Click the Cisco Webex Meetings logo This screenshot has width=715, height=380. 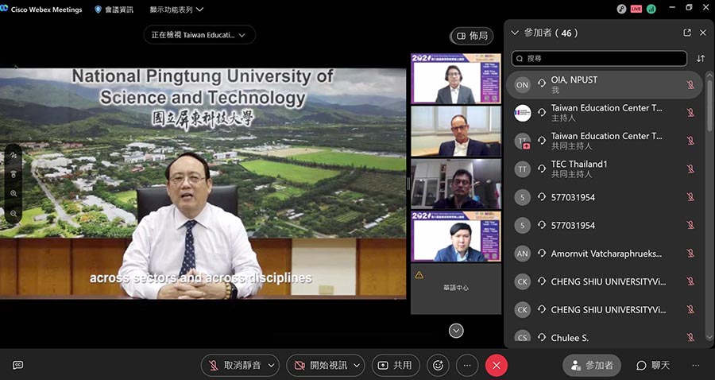pyautogui.click(x=5, y=9)
